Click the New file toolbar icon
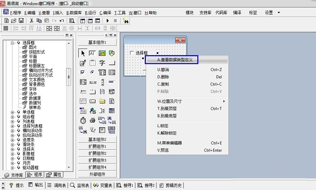Screen dimensions: 316x190 point(7,20)
